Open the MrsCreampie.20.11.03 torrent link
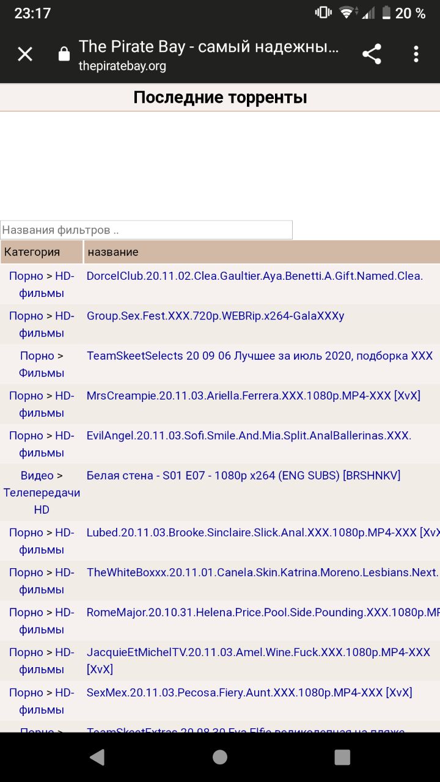Image resolution: width=440 pixels, height=782 pixels. (x=254, y=396)
